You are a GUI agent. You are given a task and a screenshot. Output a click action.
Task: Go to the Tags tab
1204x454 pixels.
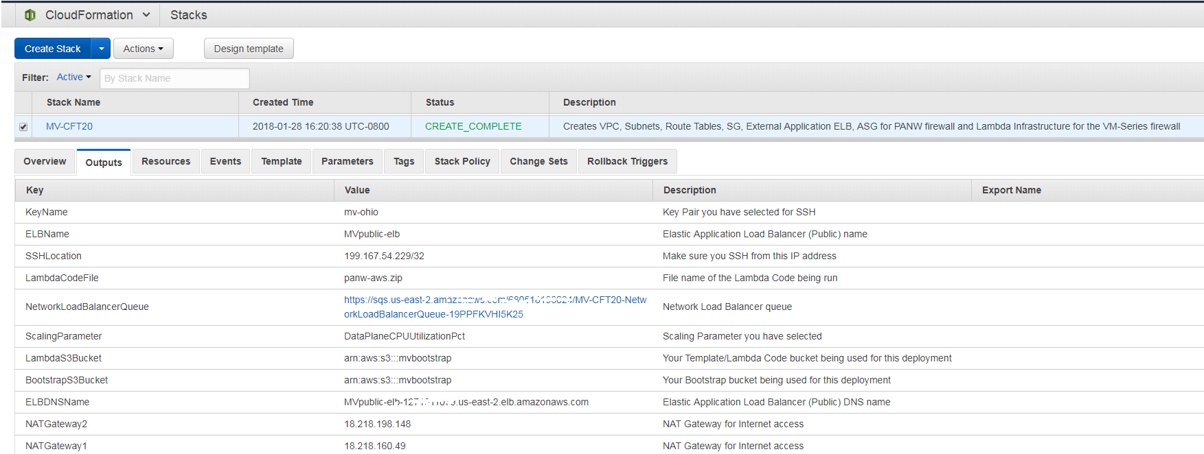coord(404,161)
